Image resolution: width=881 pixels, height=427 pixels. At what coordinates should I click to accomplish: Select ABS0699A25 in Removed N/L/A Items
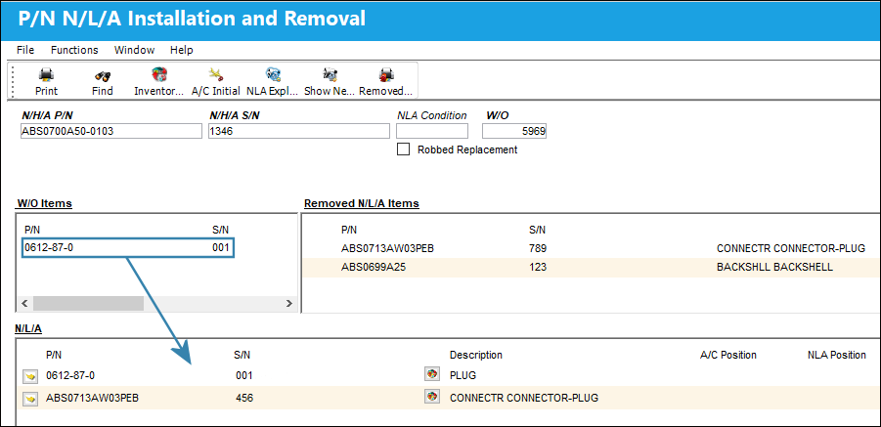(374, 268)
